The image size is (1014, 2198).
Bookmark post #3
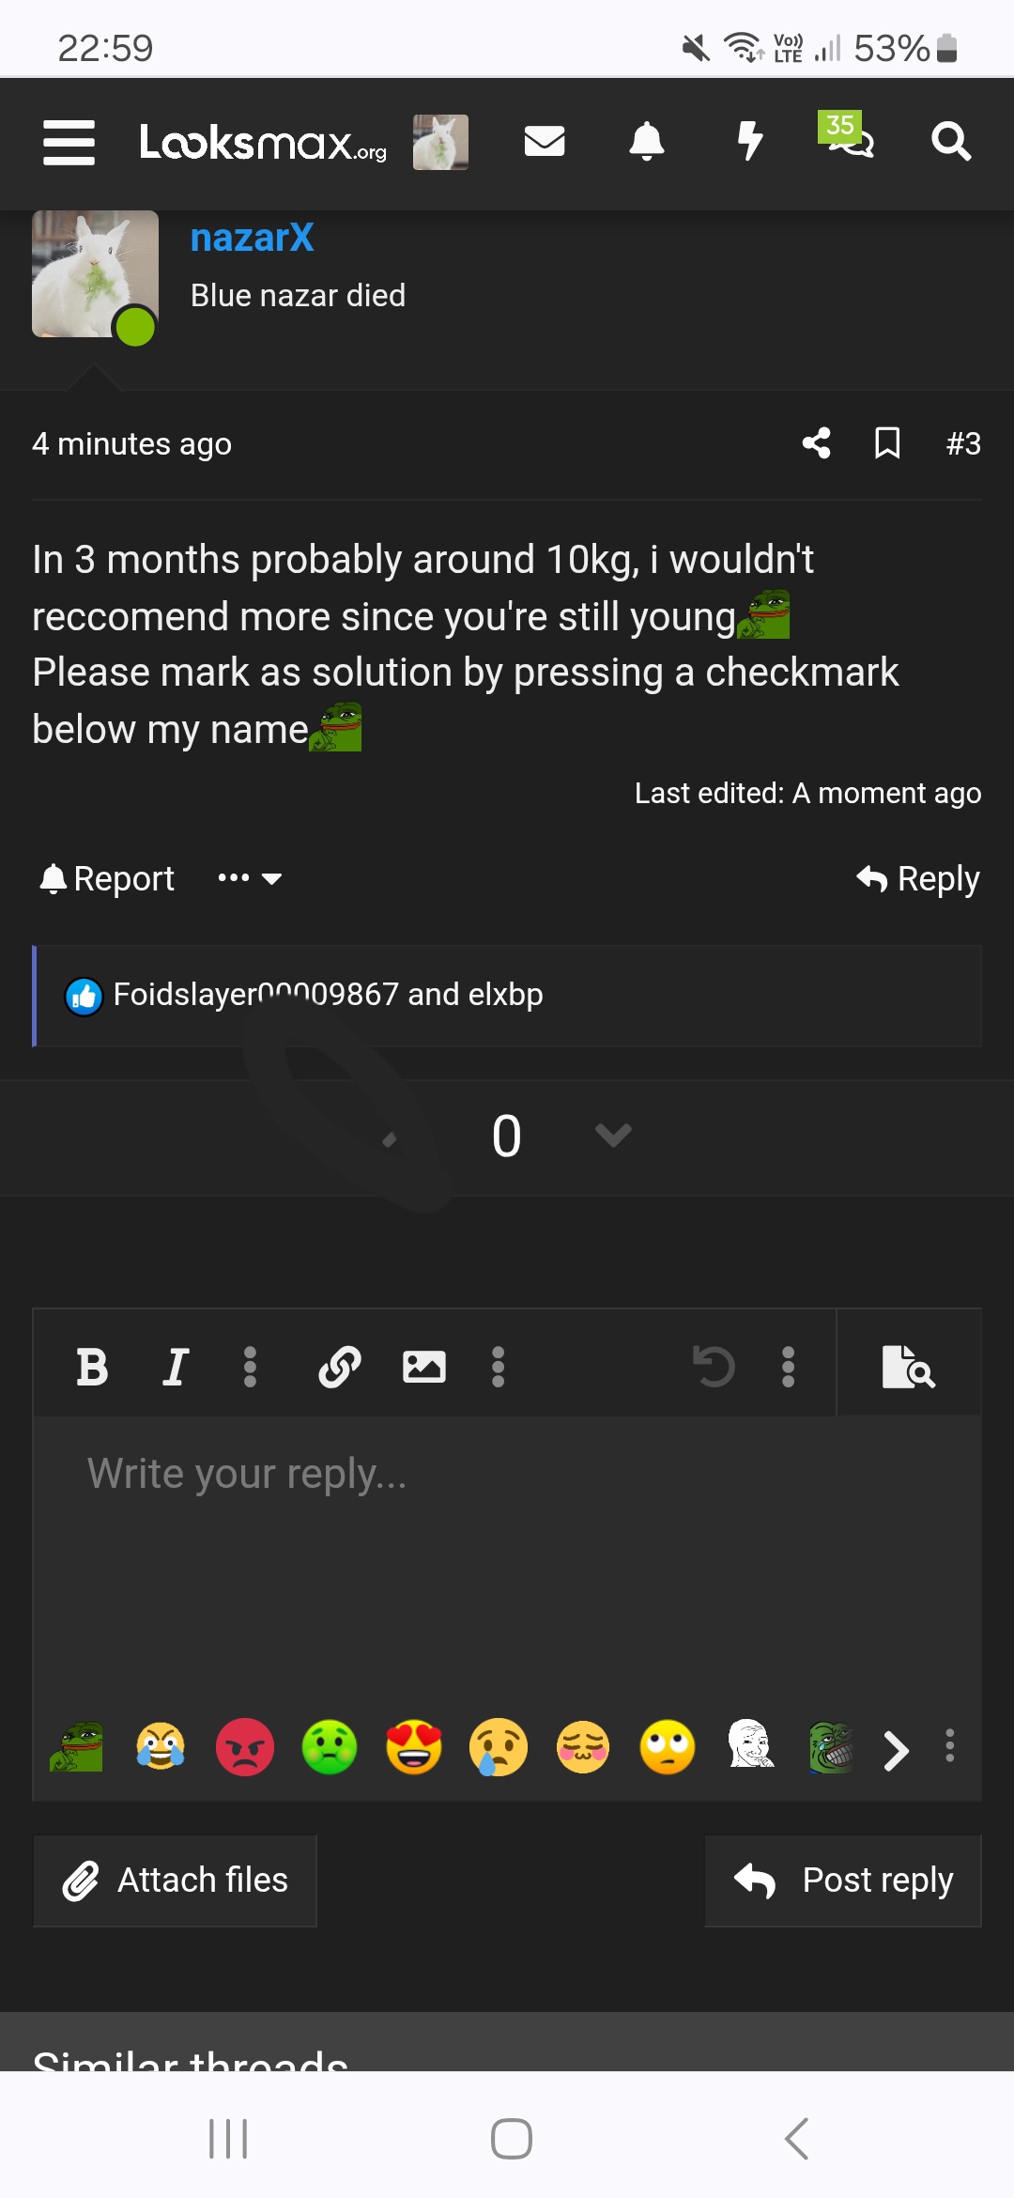[x=887, y=442]
